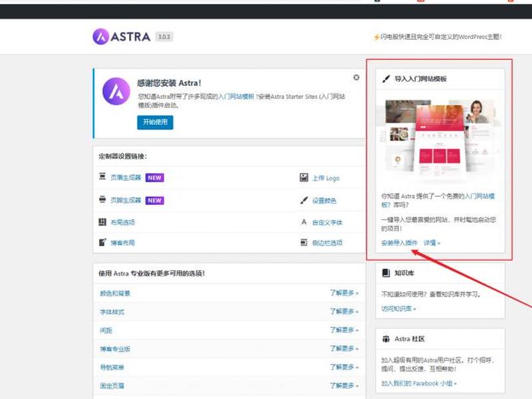The height and width of the screenshot is (399, 532).
Task: Click the 安装导入插件 link
Action: point(399,243)
